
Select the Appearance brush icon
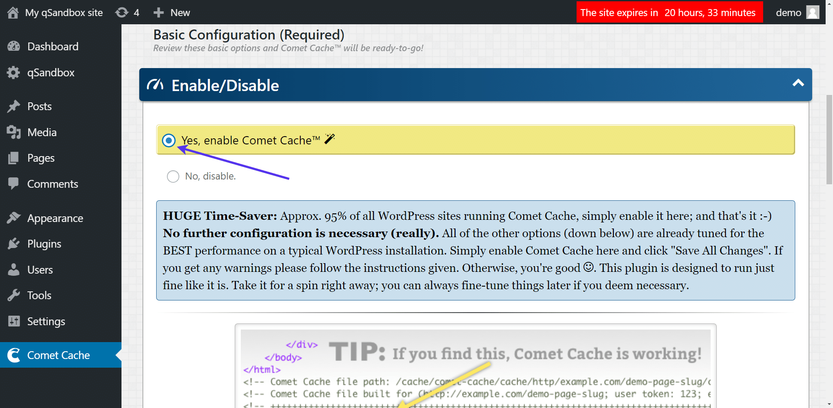click(x=13, y=218)
